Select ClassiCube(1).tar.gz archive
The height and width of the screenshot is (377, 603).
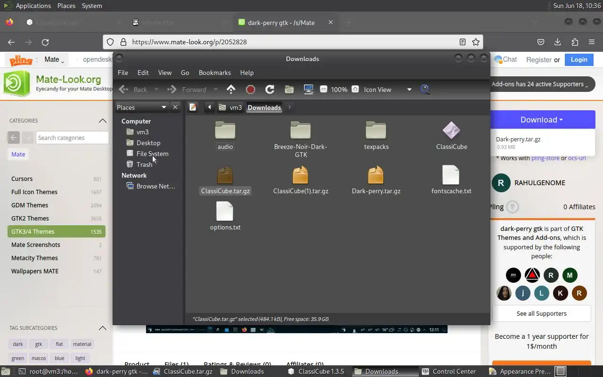(301, 180)
